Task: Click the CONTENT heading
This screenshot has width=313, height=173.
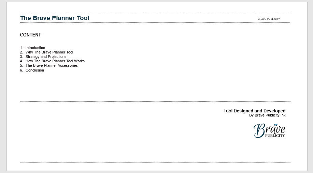Action: click(30, 35)
